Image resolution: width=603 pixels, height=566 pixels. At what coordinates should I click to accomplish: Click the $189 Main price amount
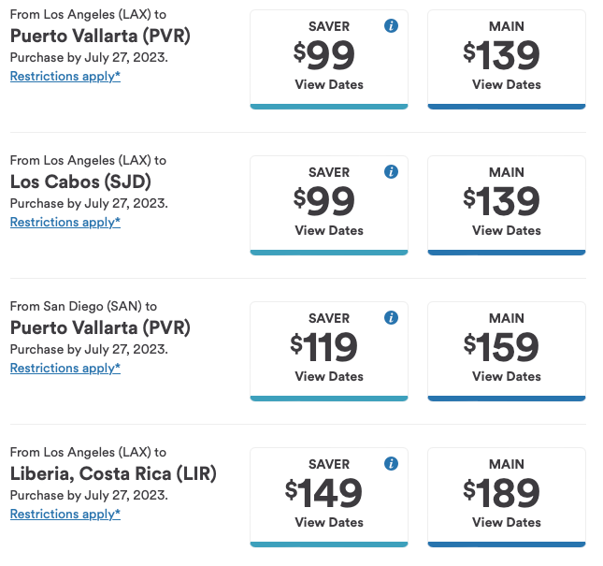point(502,493)
